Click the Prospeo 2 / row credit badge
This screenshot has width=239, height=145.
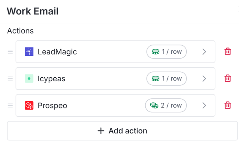point(166,106)
